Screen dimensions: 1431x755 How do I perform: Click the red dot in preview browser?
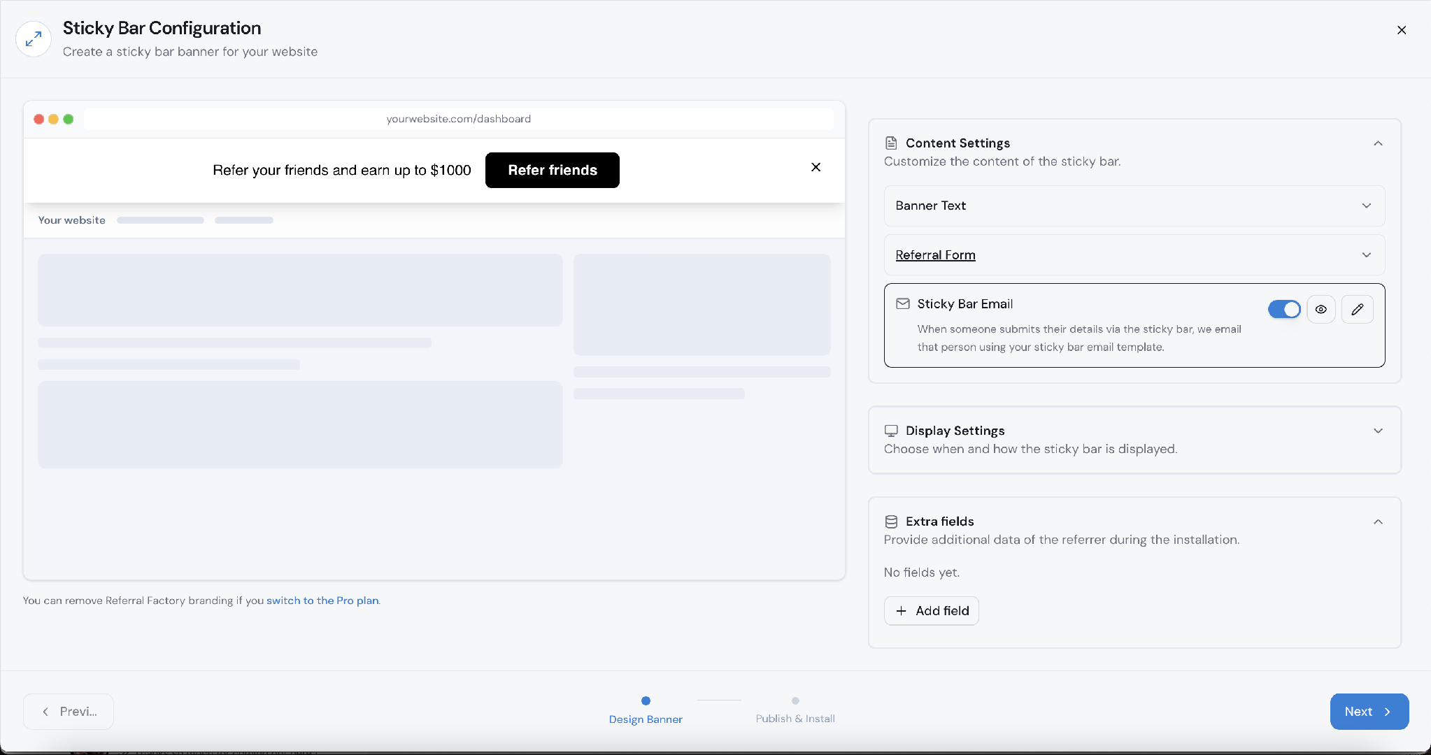(39, 119)
